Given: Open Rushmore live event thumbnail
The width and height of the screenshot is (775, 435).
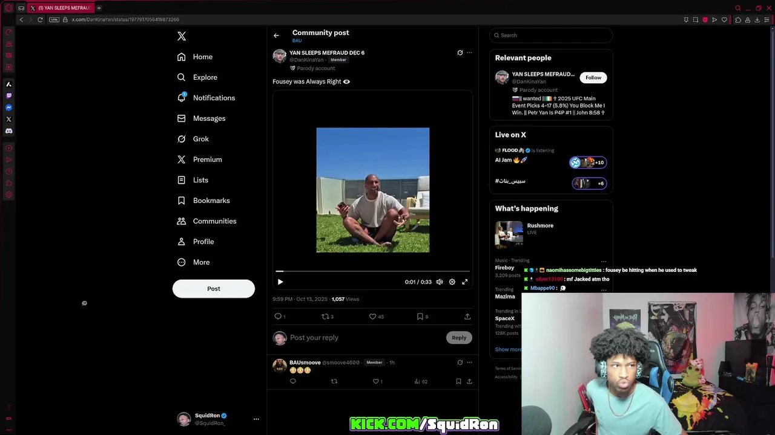Looking at the screenshot, I should (509, 235).
